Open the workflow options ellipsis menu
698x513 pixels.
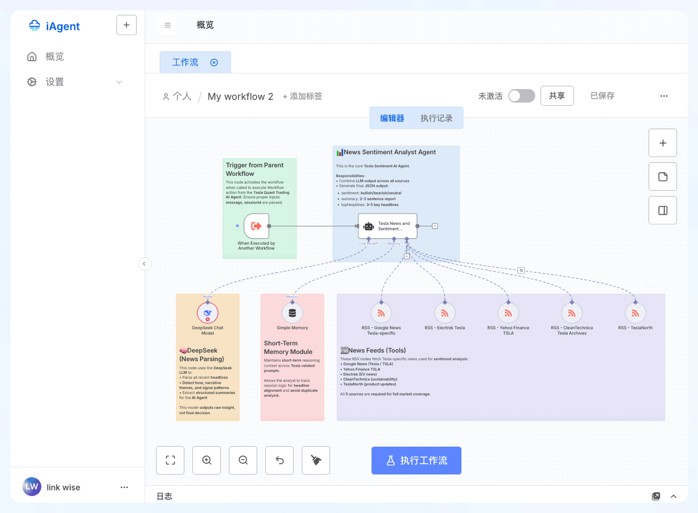(664, 95)
